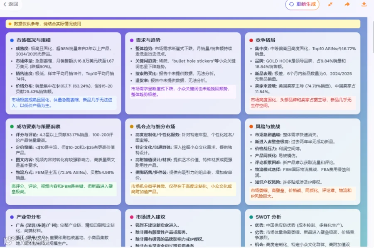Open the 产业带分布 card heading
Screen dimensions: 374x248
(x=28, y=217)
